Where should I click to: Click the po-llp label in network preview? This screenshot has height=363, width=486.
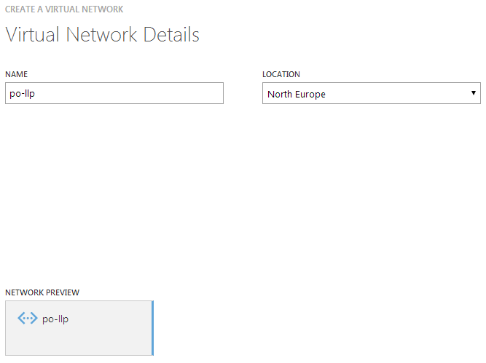55,319
